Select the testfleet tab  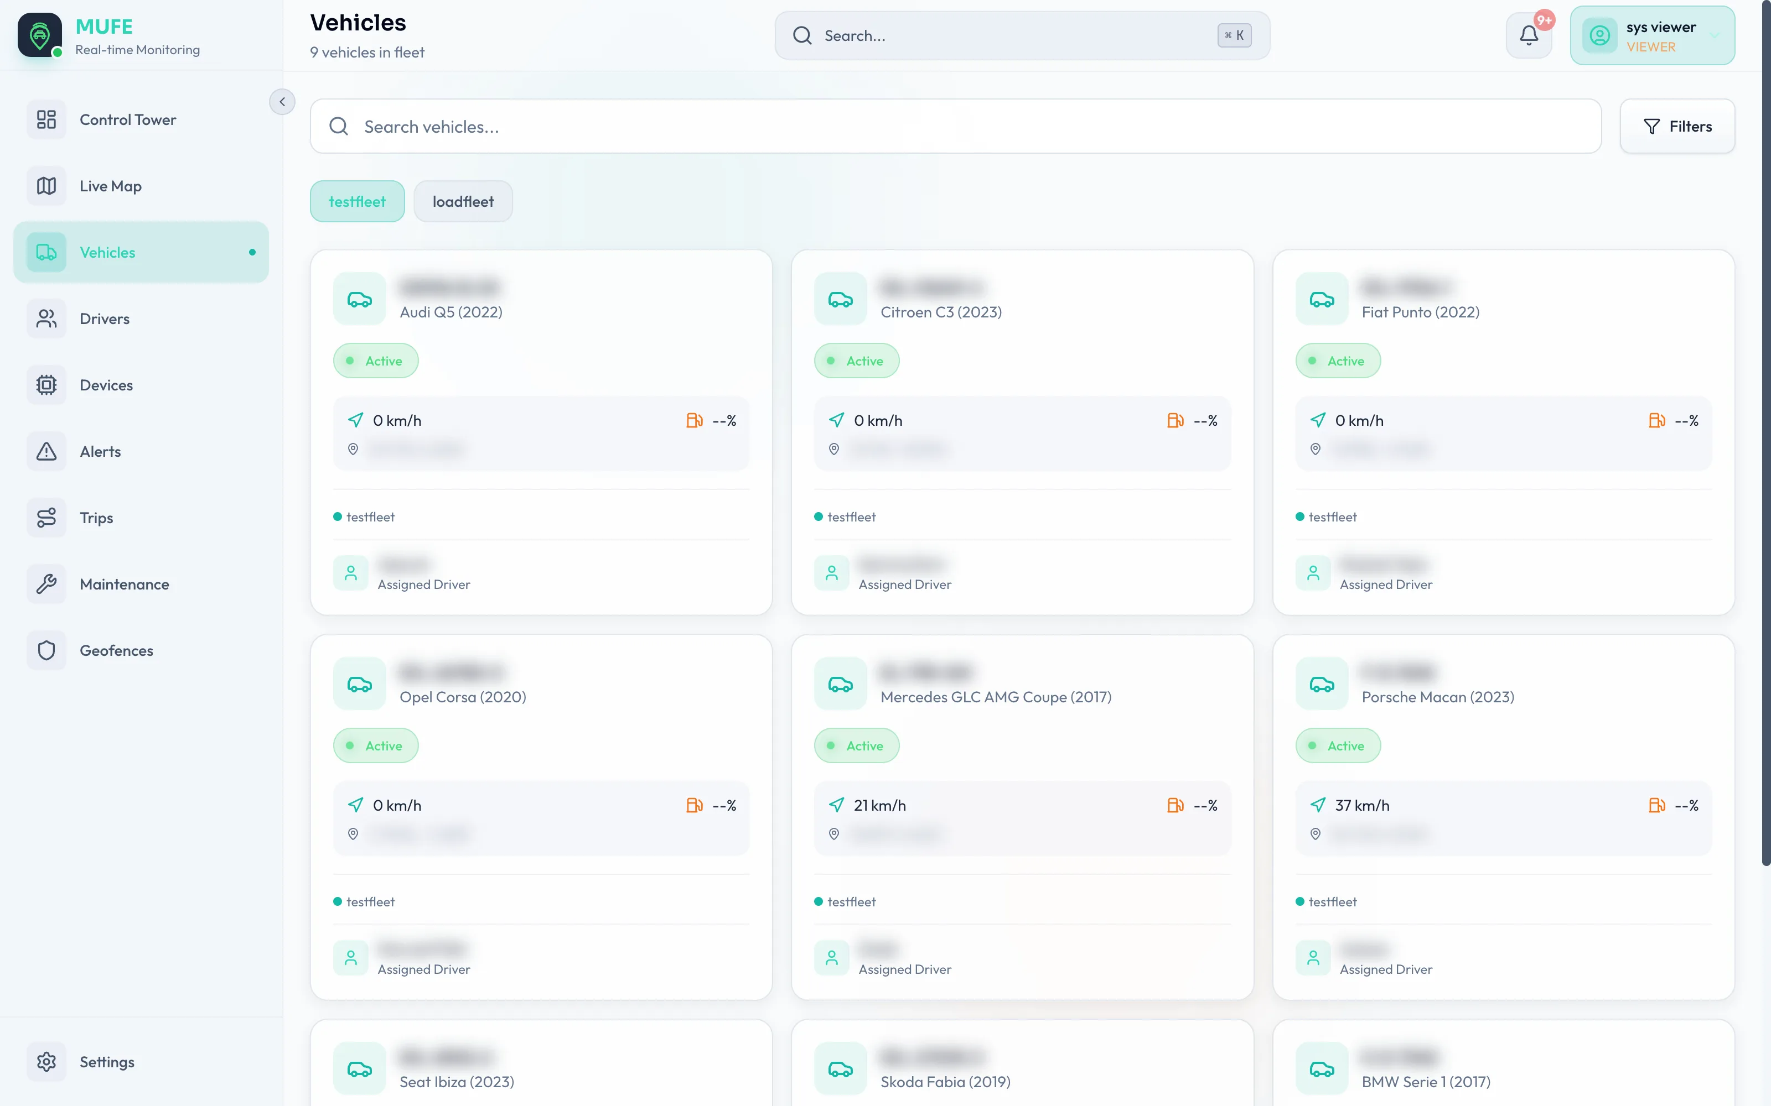(357, 201)
